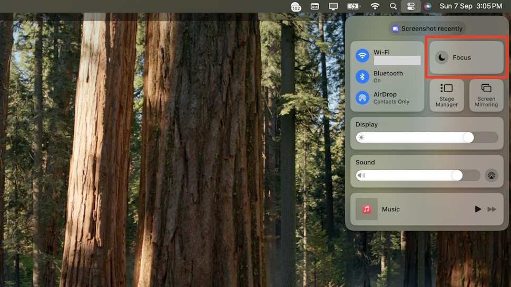Open Siri from menu bar
The width and height of the screenshot is (511, 287).
click(x=428, y=6)
